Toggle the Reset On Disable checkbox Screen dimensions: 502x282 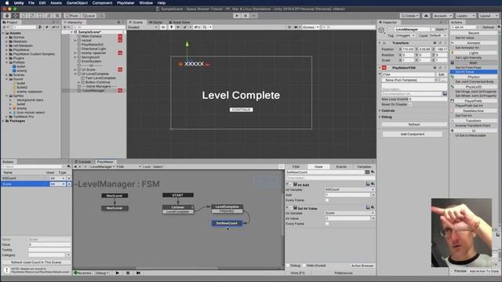[x=410, y=104]
